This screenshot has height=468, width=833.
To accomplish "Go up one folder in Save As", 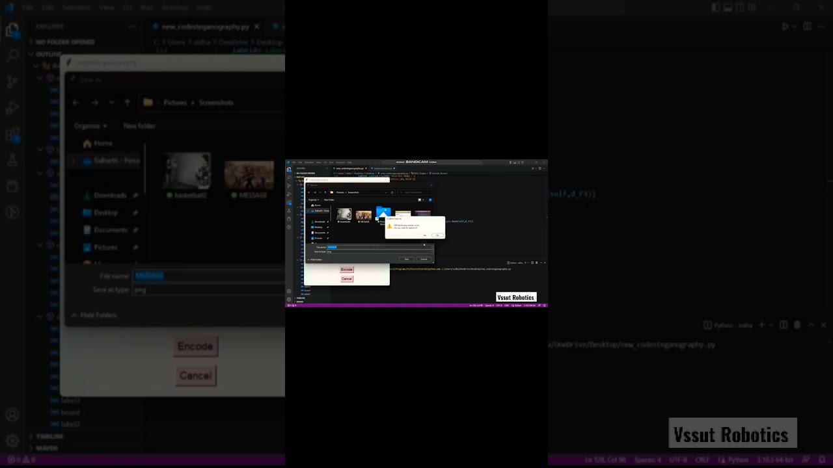I will coord(325,192).
